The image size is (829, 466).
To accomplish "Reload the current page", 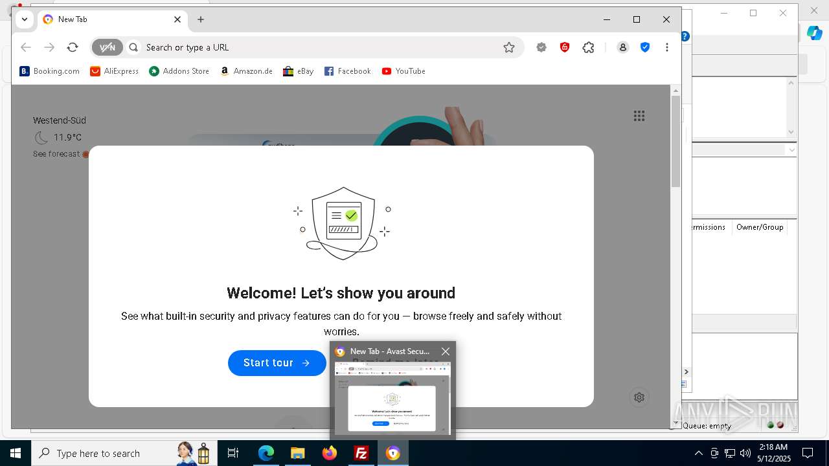I will pyautogui.click(x=73, y=47).
